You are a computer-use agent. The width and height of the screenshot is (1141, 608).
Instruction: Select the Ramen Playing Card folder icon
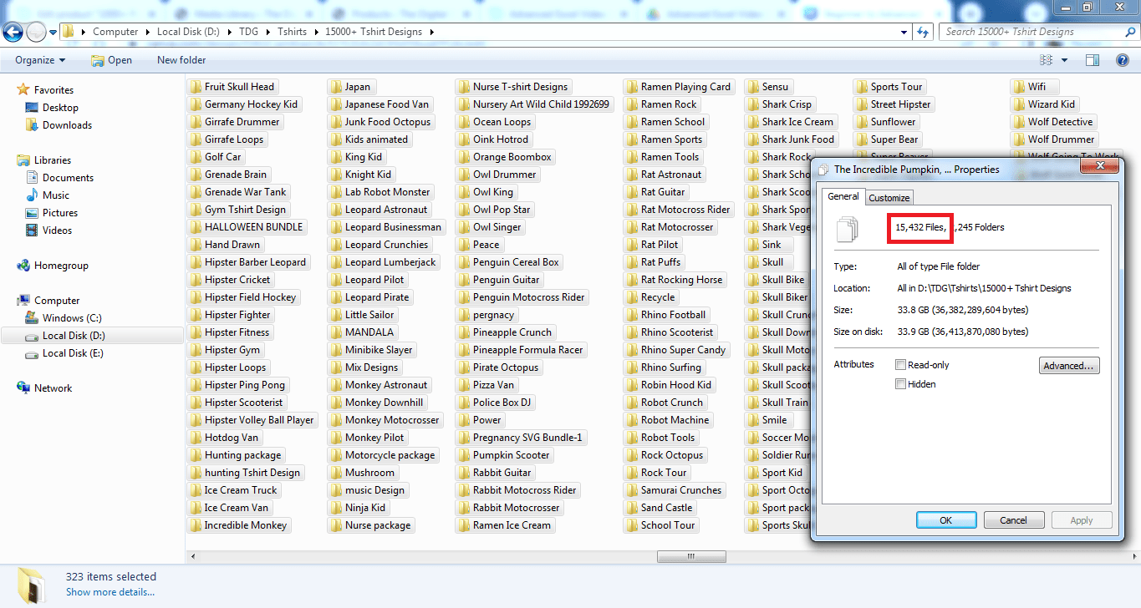point(631,87)
